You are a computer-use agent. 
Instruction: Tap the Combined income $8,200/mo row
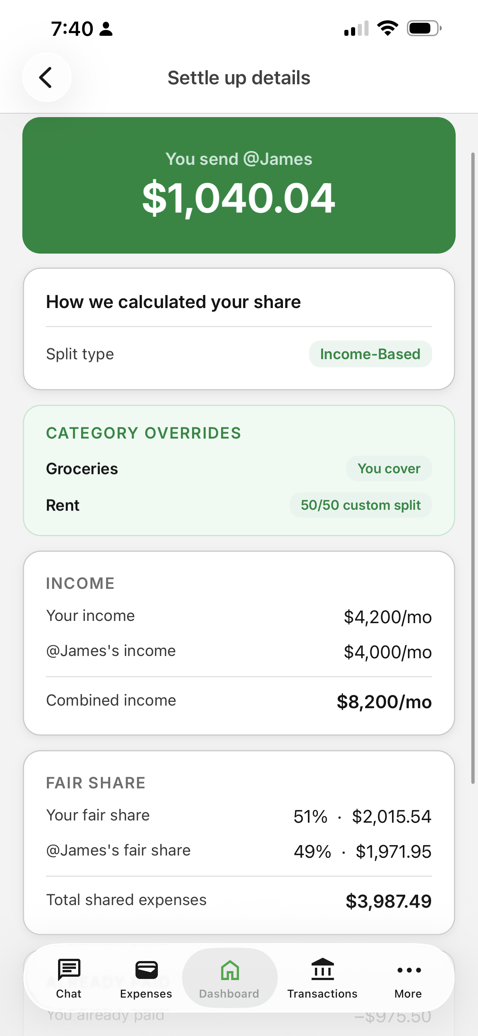coord(239,701)
